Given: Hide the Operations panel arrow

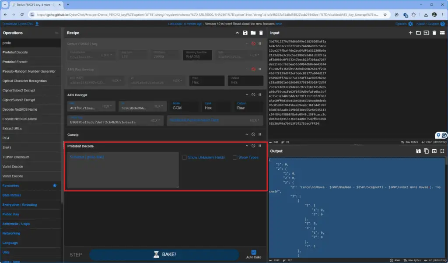Looking at the screenshot, I should (x=56, y=33).
